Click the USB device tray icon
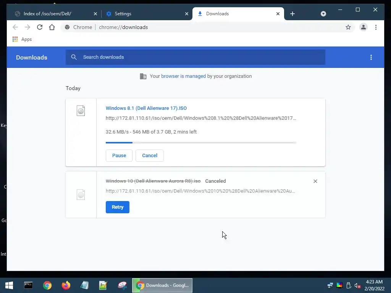Image resolution: width=391 pixels, height=293 pixels. 349,285
